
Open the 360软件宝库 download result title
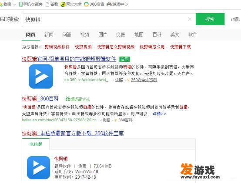[73, 133]
